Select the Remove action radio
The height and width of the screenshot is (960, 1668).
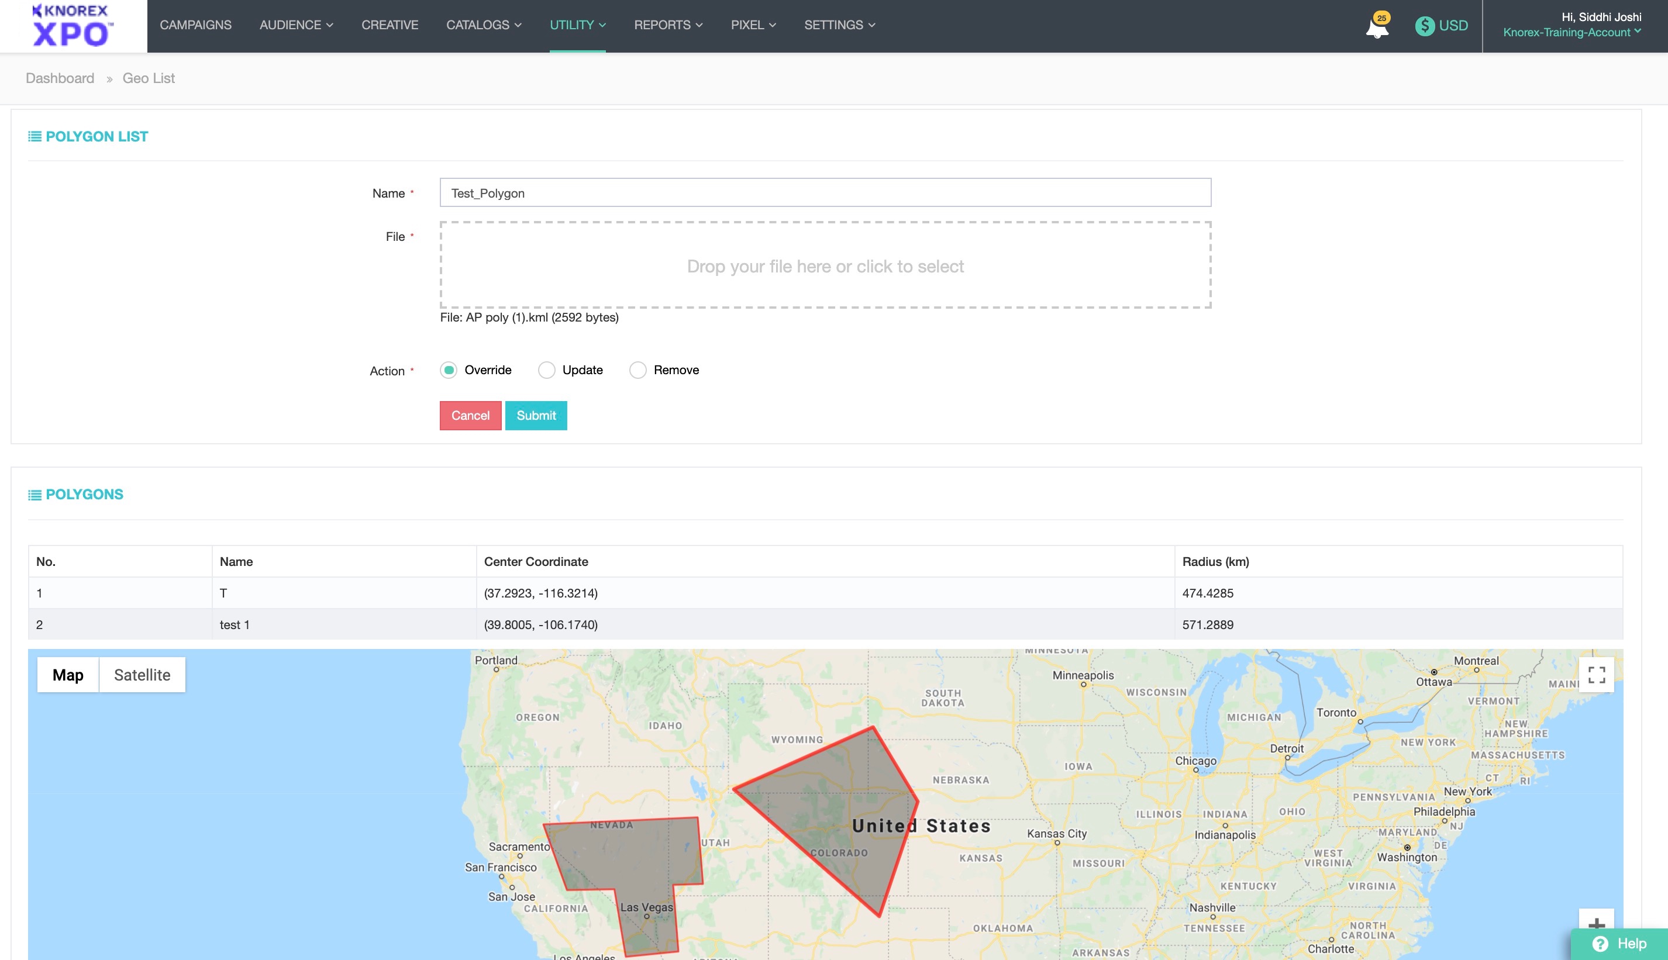coord(637,370)
